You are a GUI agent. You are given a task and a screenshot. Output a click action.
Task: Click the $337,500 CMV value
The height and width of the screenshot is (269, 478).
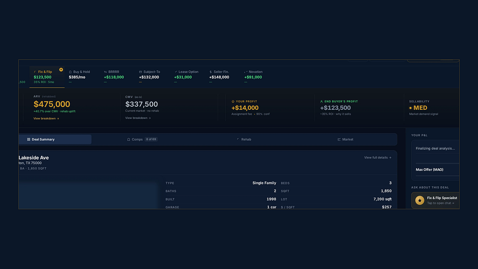142,104
